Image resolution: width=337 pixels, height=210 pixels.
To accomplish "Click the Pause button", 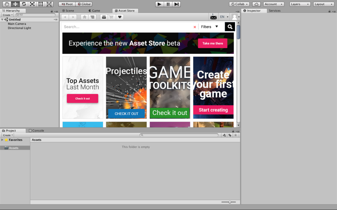I will (168, 4).
